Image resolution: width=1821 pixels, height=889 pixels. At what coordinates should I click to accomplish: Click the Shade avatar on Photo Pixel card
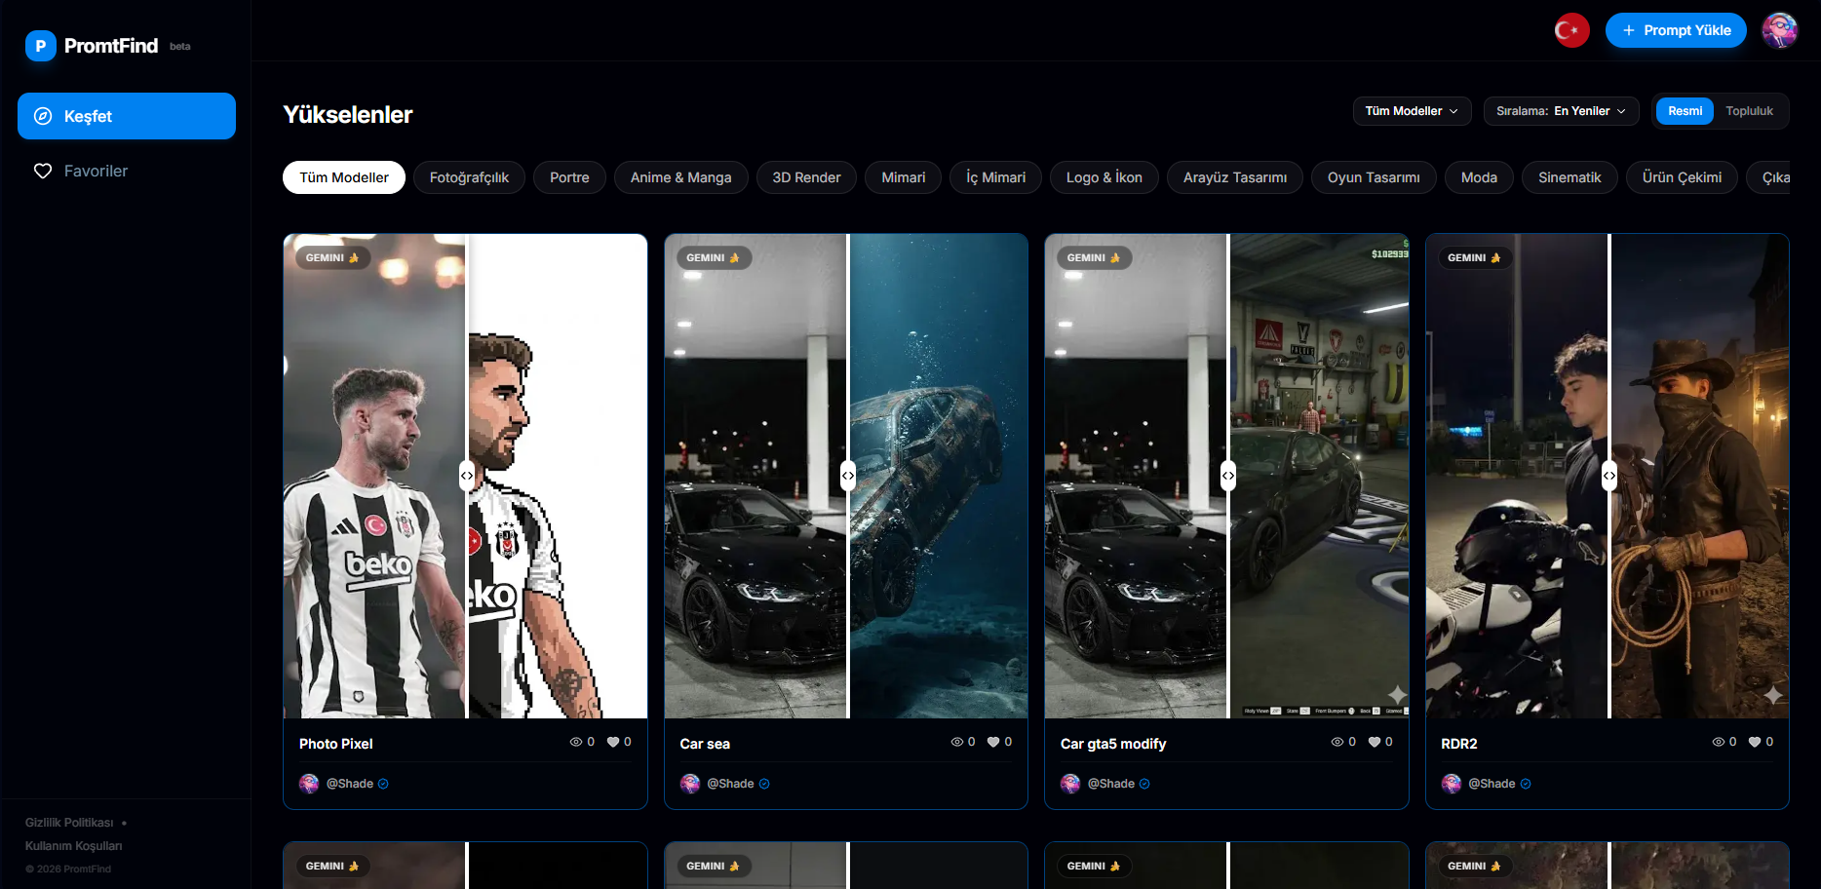309,784
